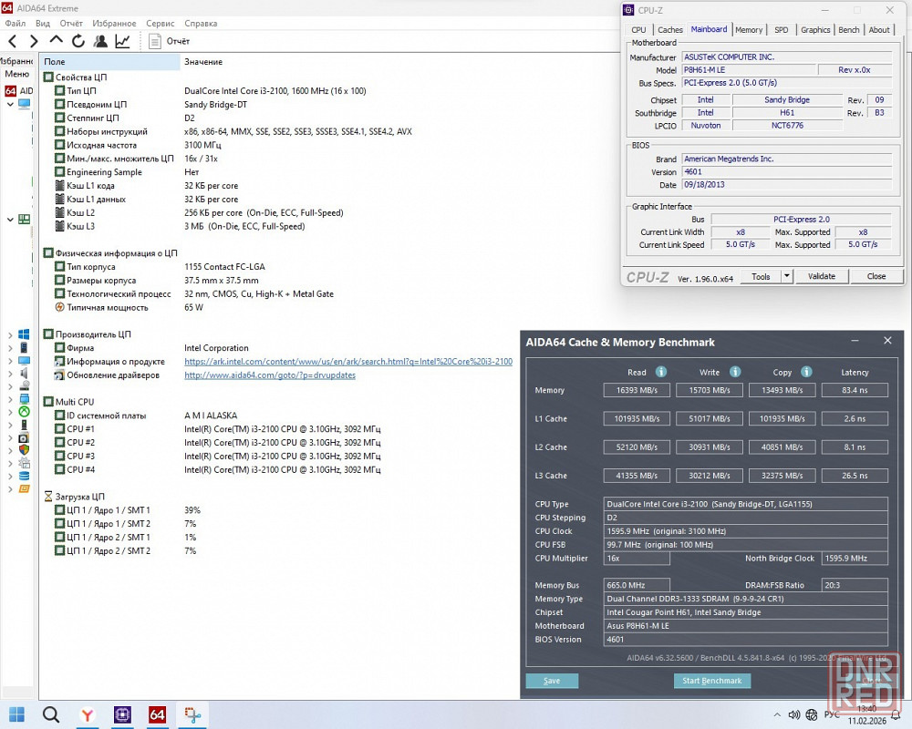Click the info icon next to Read
The width and height of the screenshot is (912, 729).
click(x=661, y=372)
